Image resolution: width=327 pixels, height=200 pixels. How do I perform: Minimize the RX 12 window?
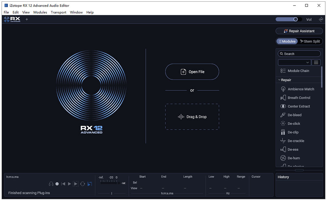click(x=295, y=6)
